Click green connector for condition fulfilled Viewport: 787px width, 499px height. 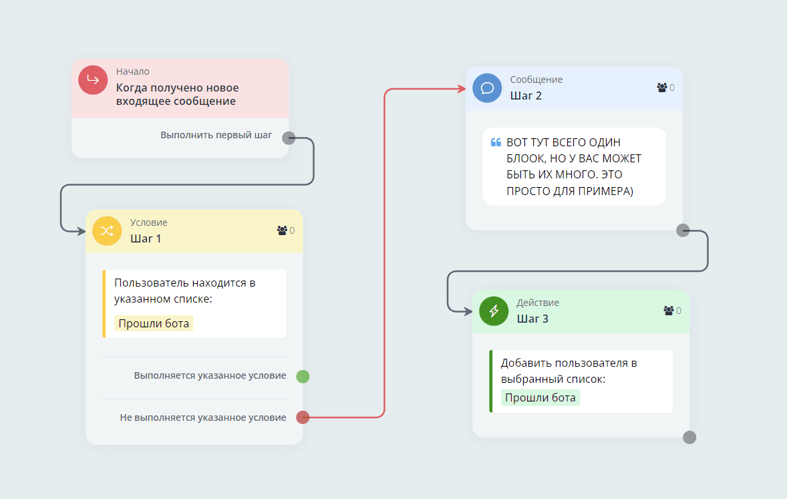click(303, 376)
